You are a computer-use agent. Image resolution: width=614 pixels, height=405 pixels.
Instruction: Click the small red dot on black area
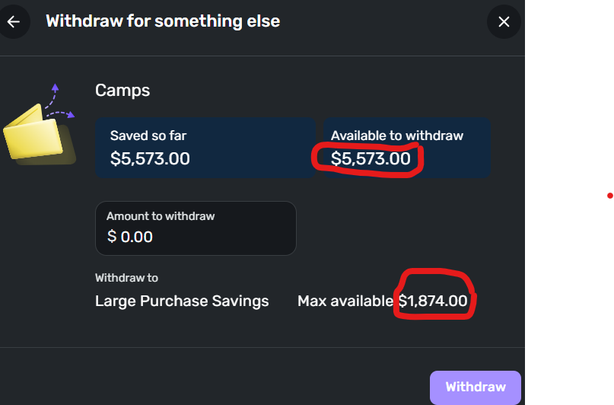609,196
